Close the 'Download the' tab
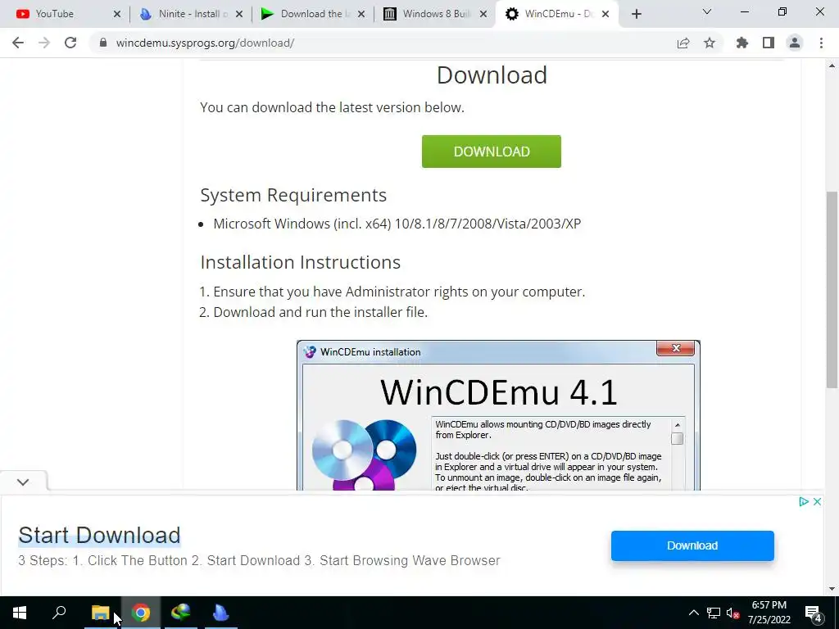 coord(361,14)
